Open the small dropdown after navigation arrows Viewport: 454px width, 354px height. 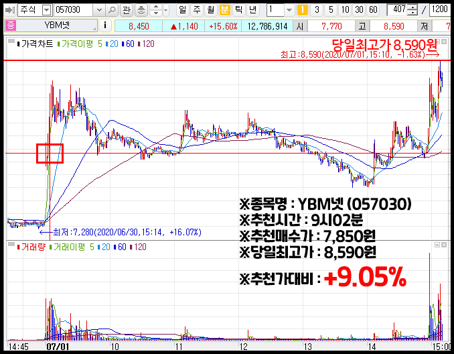(166, 11)
